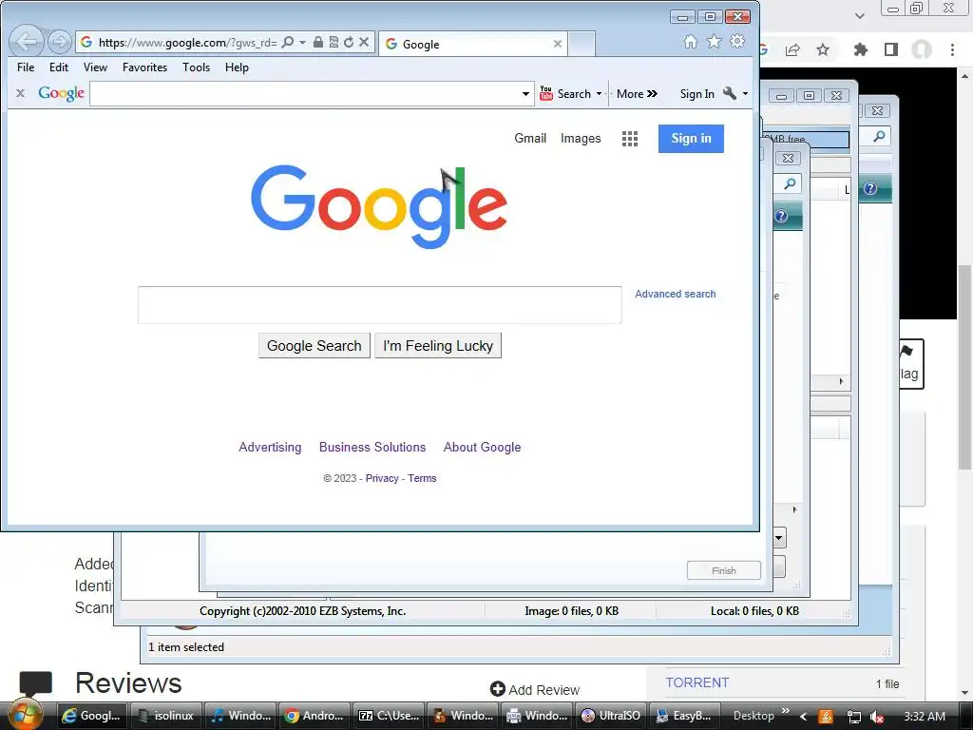Open the Edit menu
This screenshot has width=973, height=730.
(59, 67)
